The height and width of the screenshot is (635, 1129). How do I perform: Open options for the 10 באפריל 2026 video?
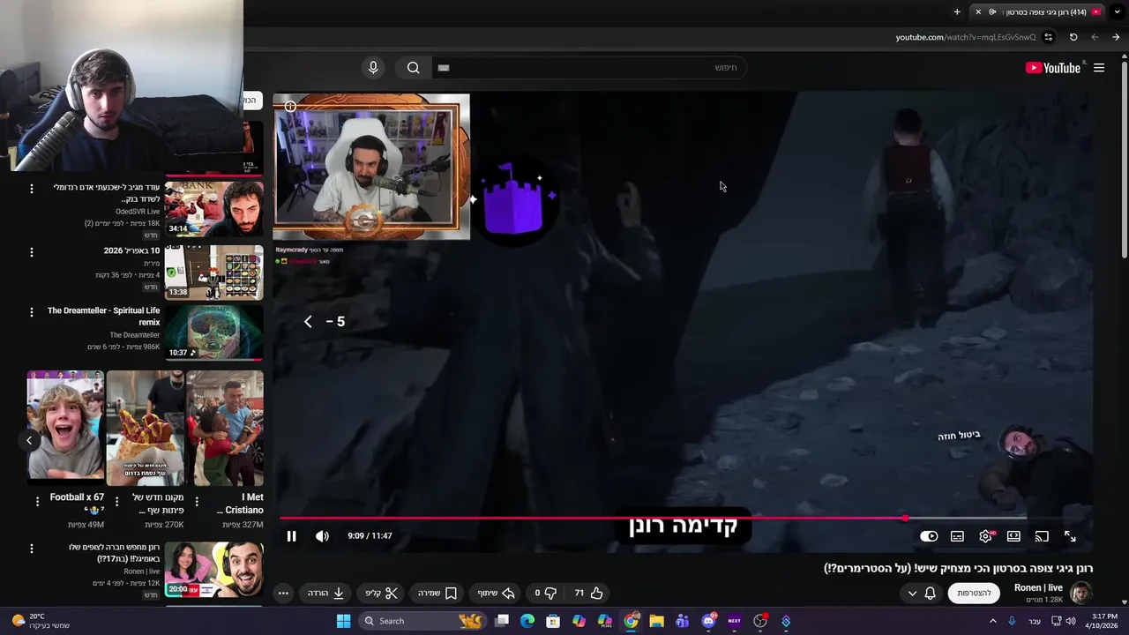coord(32,252)
